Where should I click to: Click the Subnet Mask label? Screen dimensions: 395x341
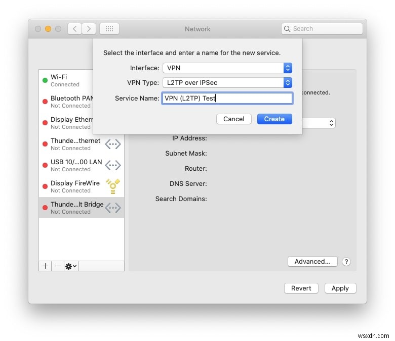(x=186, y=153)
